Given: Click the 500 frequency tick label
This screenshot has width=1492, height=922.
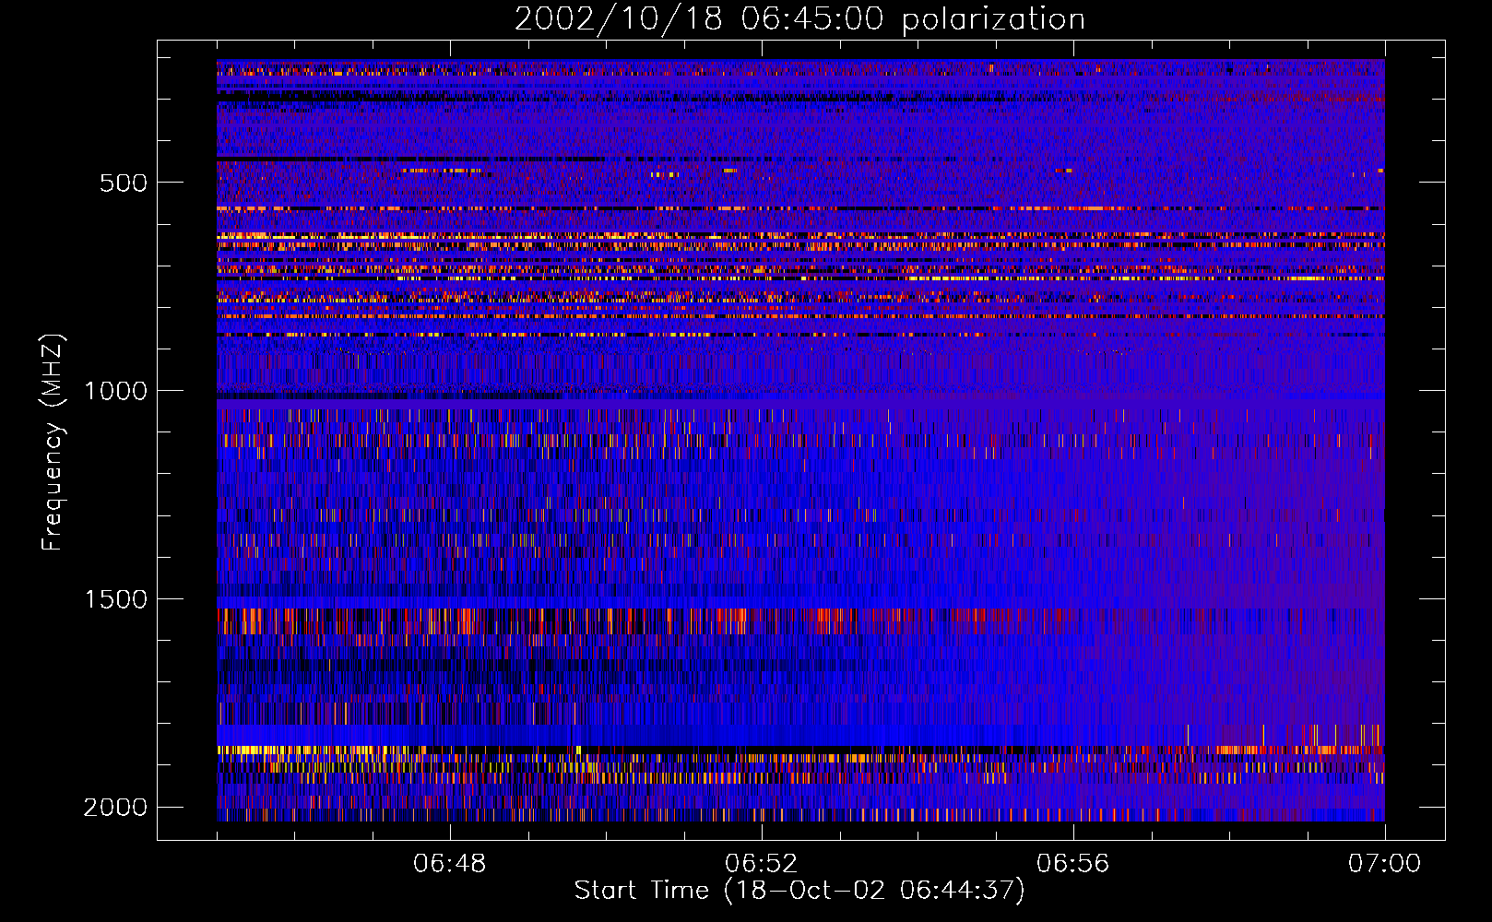Looking at the screenshot, I should (124, 183).
